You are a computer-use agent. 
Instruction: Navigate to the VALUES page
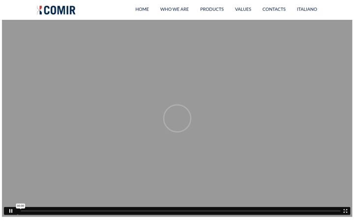tap(243, 9)
